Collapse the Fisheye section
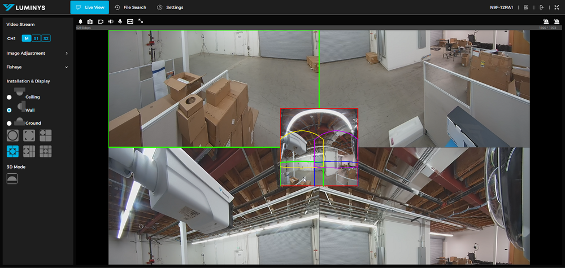 (x=67, y=67)
